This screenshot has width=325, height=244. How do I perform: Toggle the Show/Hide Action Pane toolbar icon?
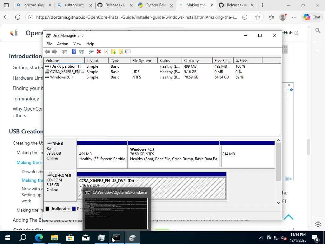(82, 51)
